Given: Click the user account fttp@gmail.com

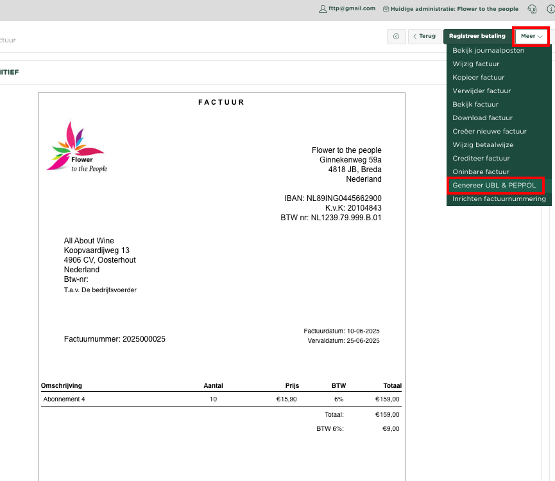Looking at the screenshot, I should click(347, 9).
